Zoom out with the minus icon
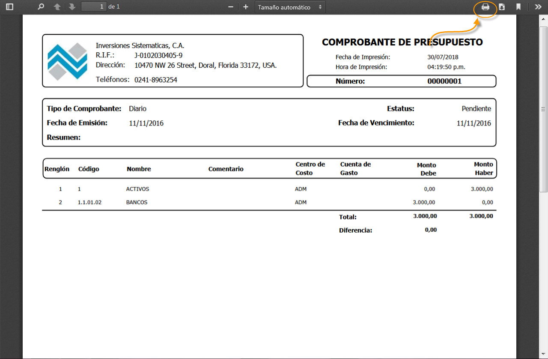Screen dimensions: 548x359 [x=230, y=7]
